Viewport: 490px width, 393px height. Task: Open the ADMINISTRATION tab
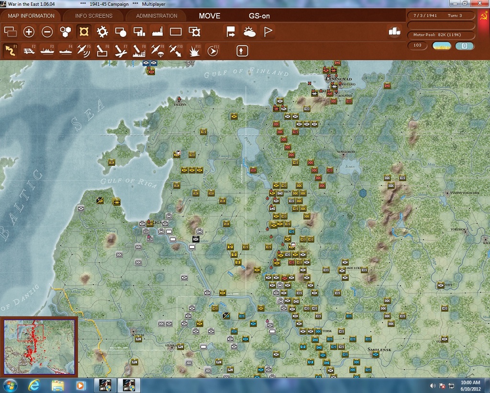pos(156,16)
